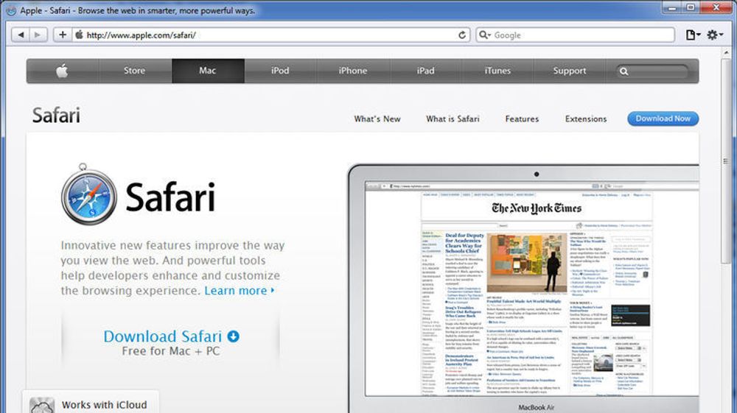Open the What's New link
This screenshot has width=737, height=413.
point(377,119)
